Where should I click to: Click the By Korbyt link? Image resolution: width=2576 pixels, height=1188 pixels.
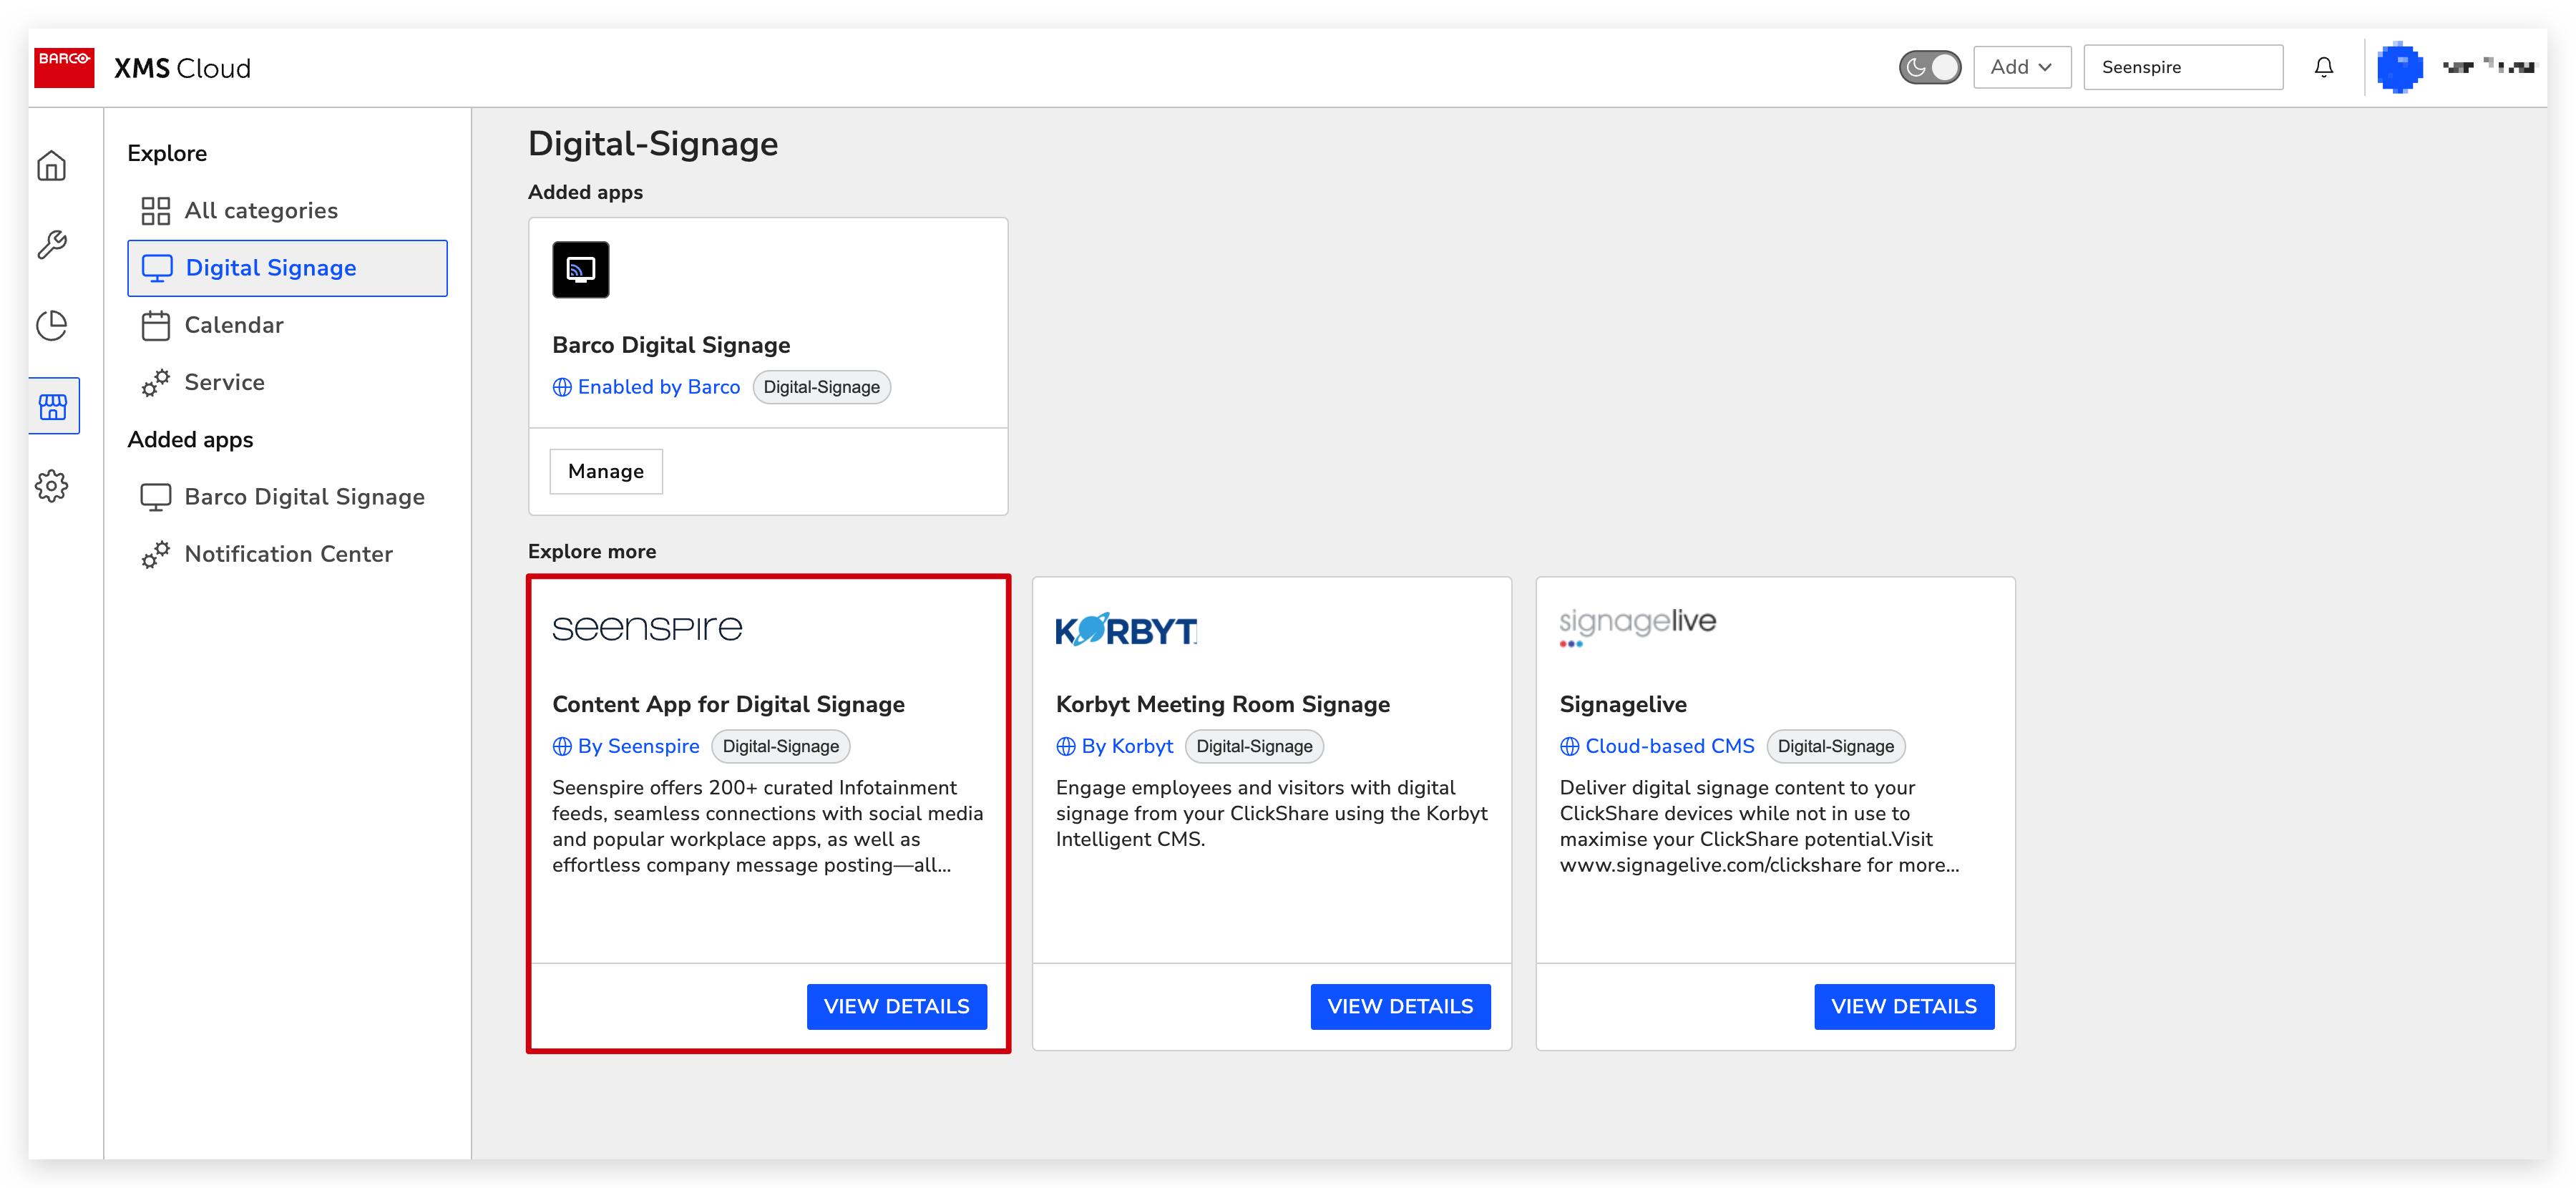point(1127,746)
